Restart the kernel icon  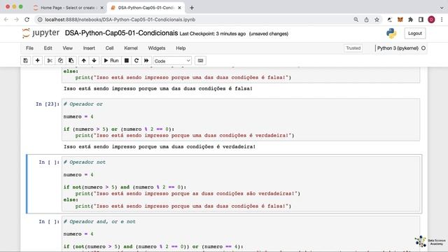[136, 61]
